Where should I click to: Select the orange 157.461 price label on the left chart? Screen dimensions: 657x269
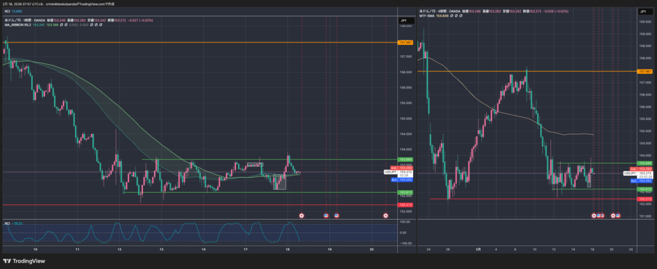(x=405, y=42)
